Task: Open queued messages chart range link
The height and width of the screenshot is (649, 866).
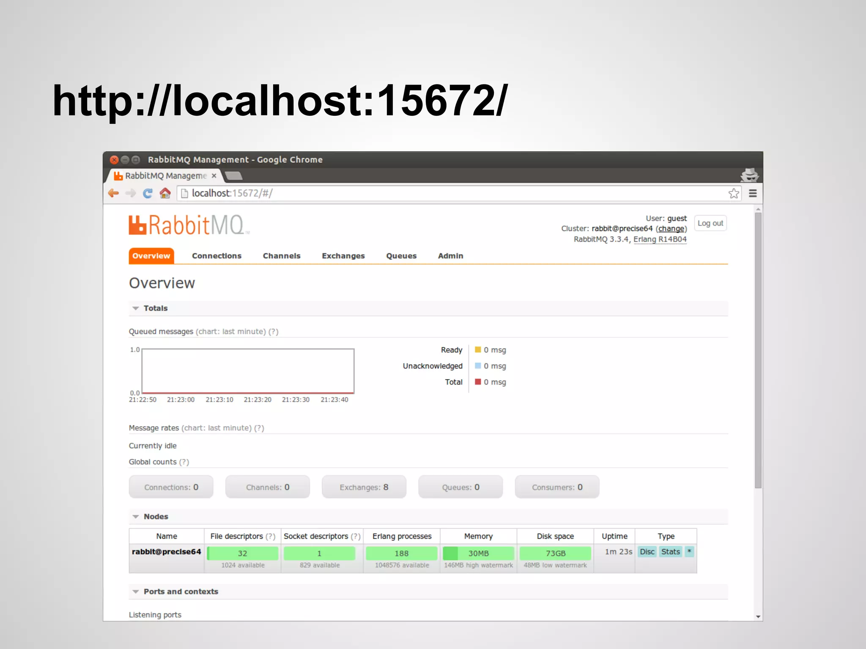Action: click(x=231, y=332)
